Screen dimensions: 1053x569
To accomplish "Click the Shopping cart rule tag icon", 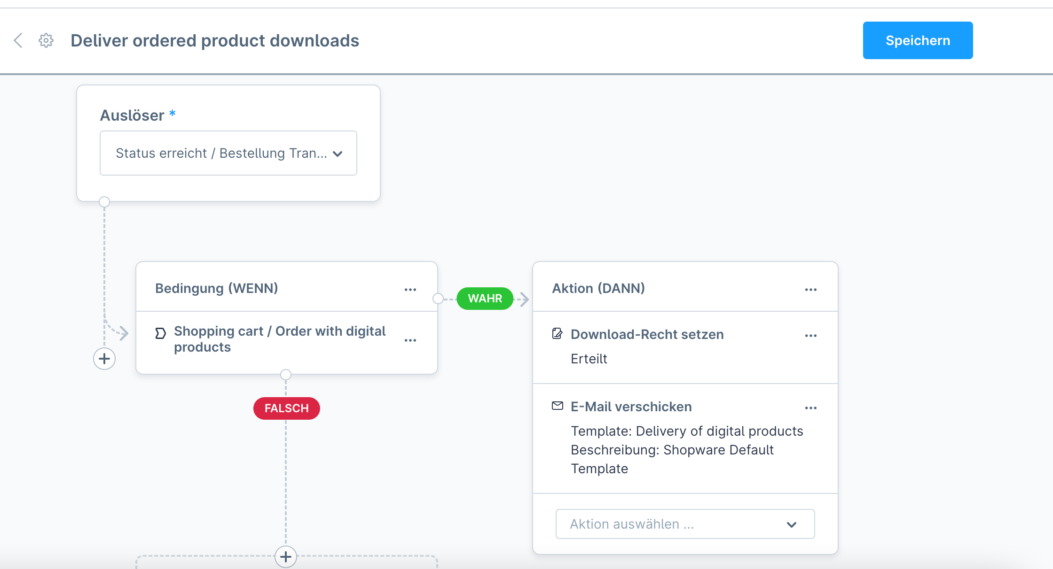I will click(x=160, y=333).
